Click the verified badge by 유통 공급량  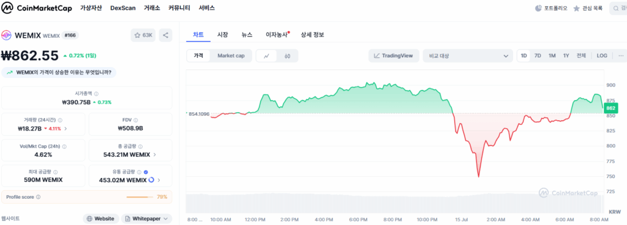coord(146,172)
